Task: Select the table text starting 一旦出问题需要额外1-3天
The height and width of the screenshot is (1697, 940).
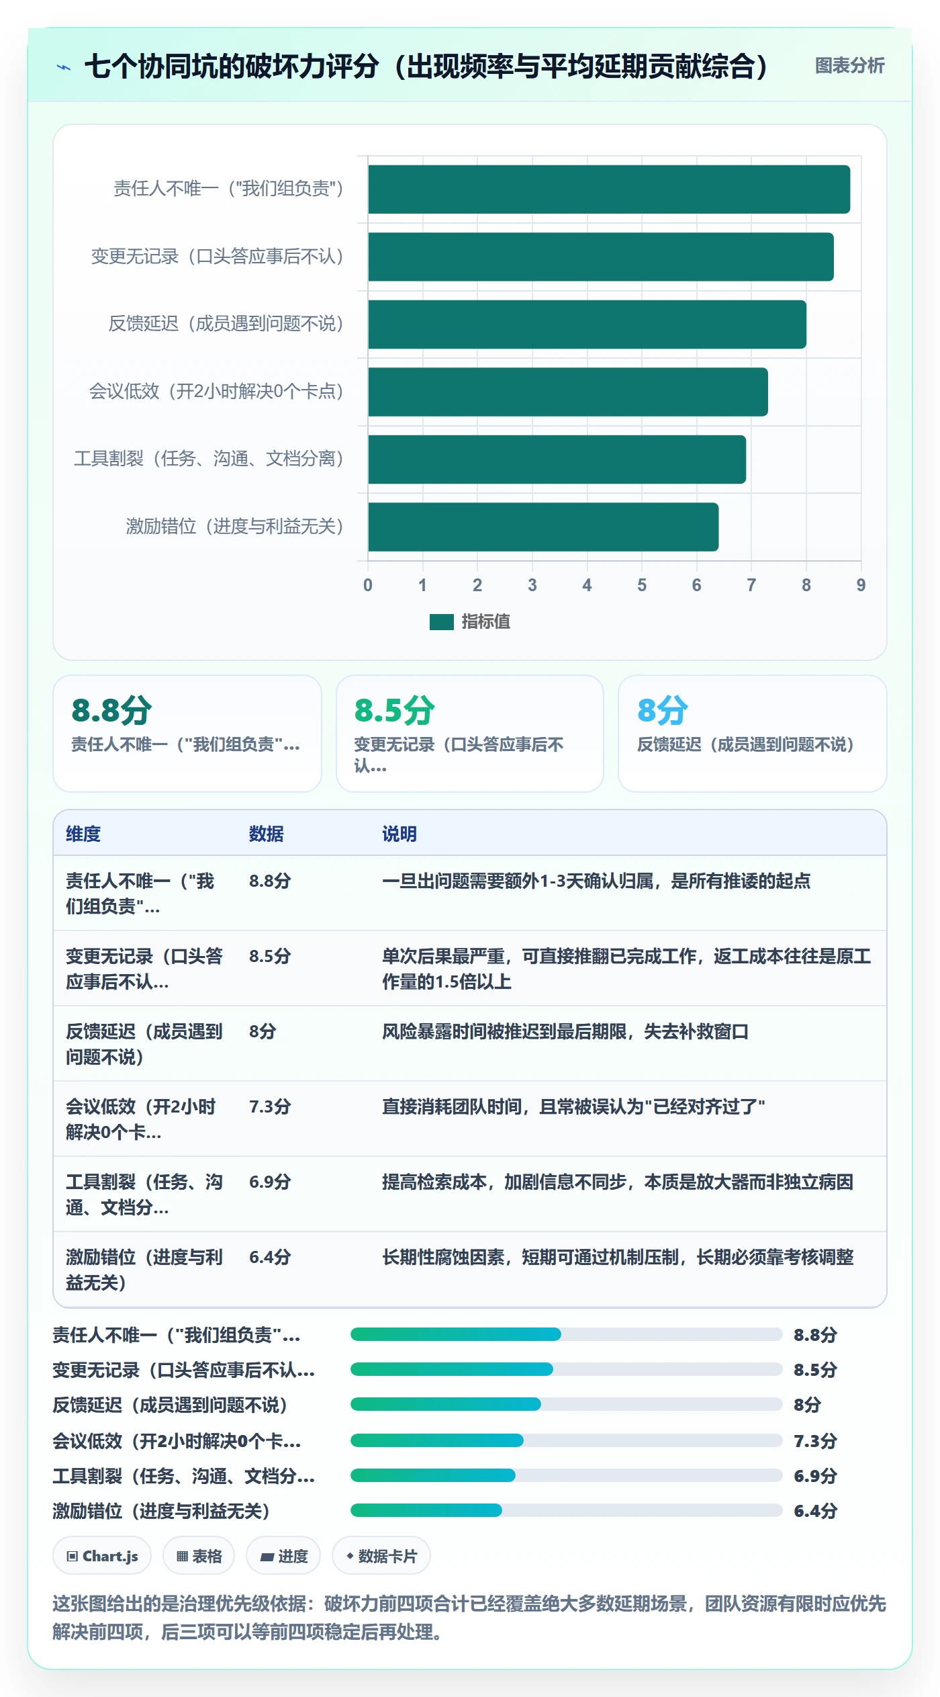Action: (596, 881)
